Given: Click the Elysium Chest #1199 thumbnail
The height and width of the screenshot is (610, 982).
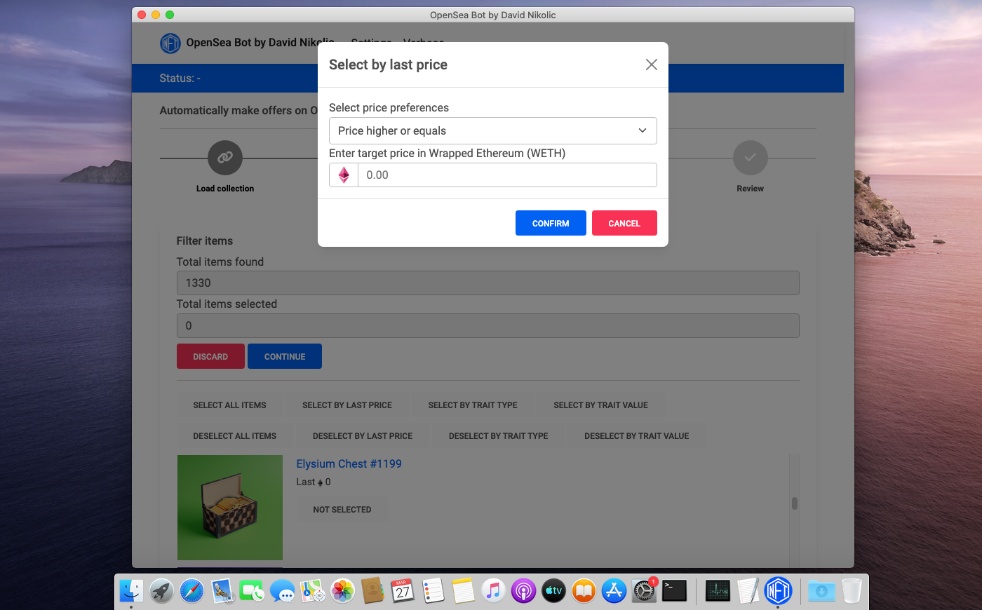Looking at the screenshot, I should [230, 508].
